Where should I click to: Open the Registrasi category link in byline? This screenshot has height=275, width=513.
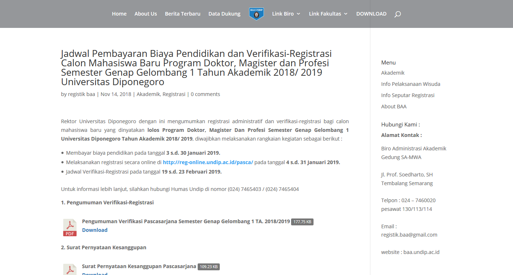[x=173, y=94]
